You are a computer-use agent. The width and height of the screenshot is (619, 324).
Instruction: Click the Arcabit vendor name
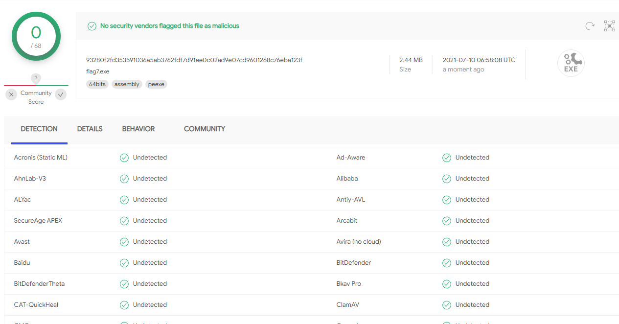tap(347, 221)
